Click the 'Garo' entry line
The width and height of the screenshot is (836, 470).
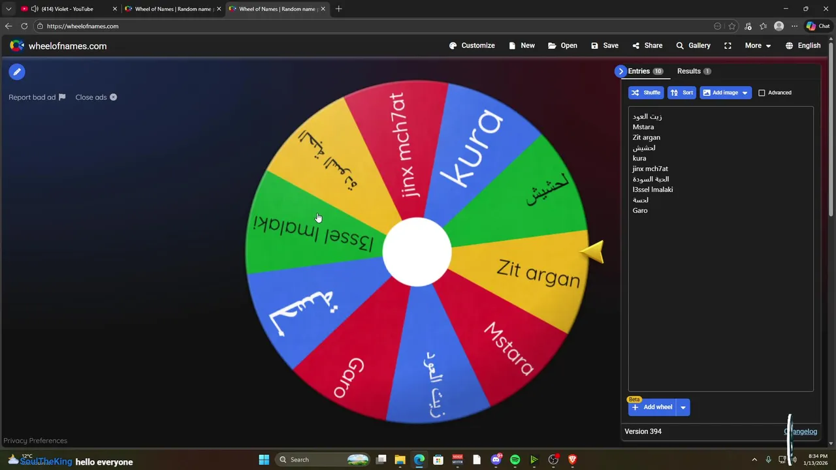(x=640, y=211)
